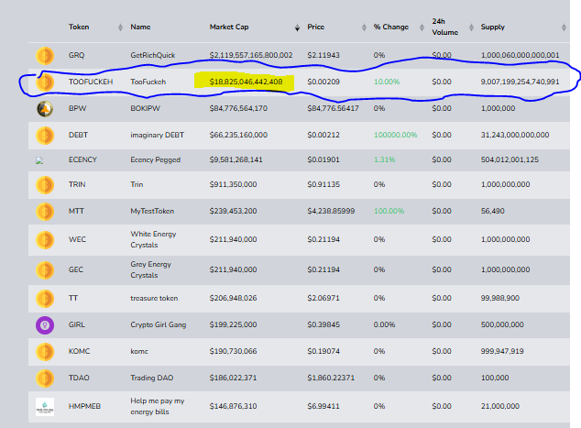
Task: Click market cap $911,350,000
Action: click(x=233, y=184)
